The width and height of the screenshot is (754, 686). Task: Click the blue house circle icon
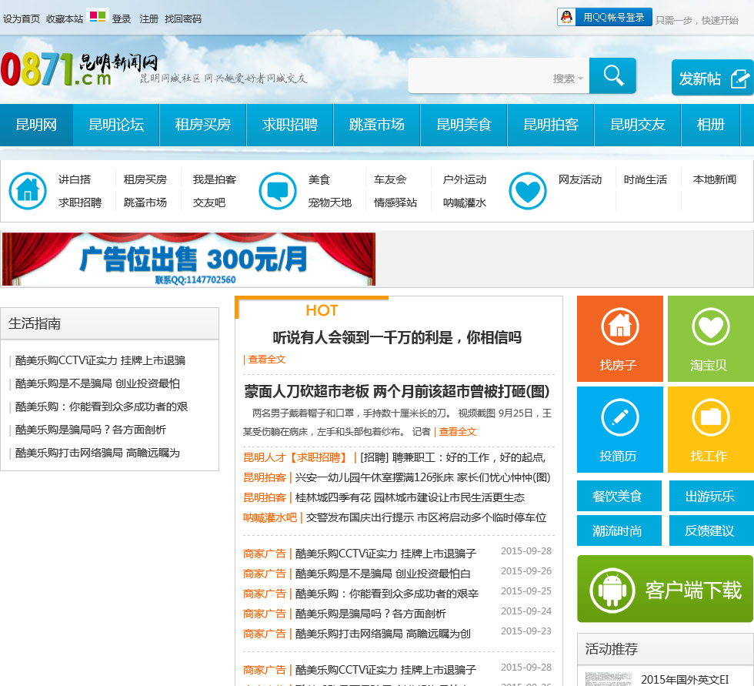28,191
